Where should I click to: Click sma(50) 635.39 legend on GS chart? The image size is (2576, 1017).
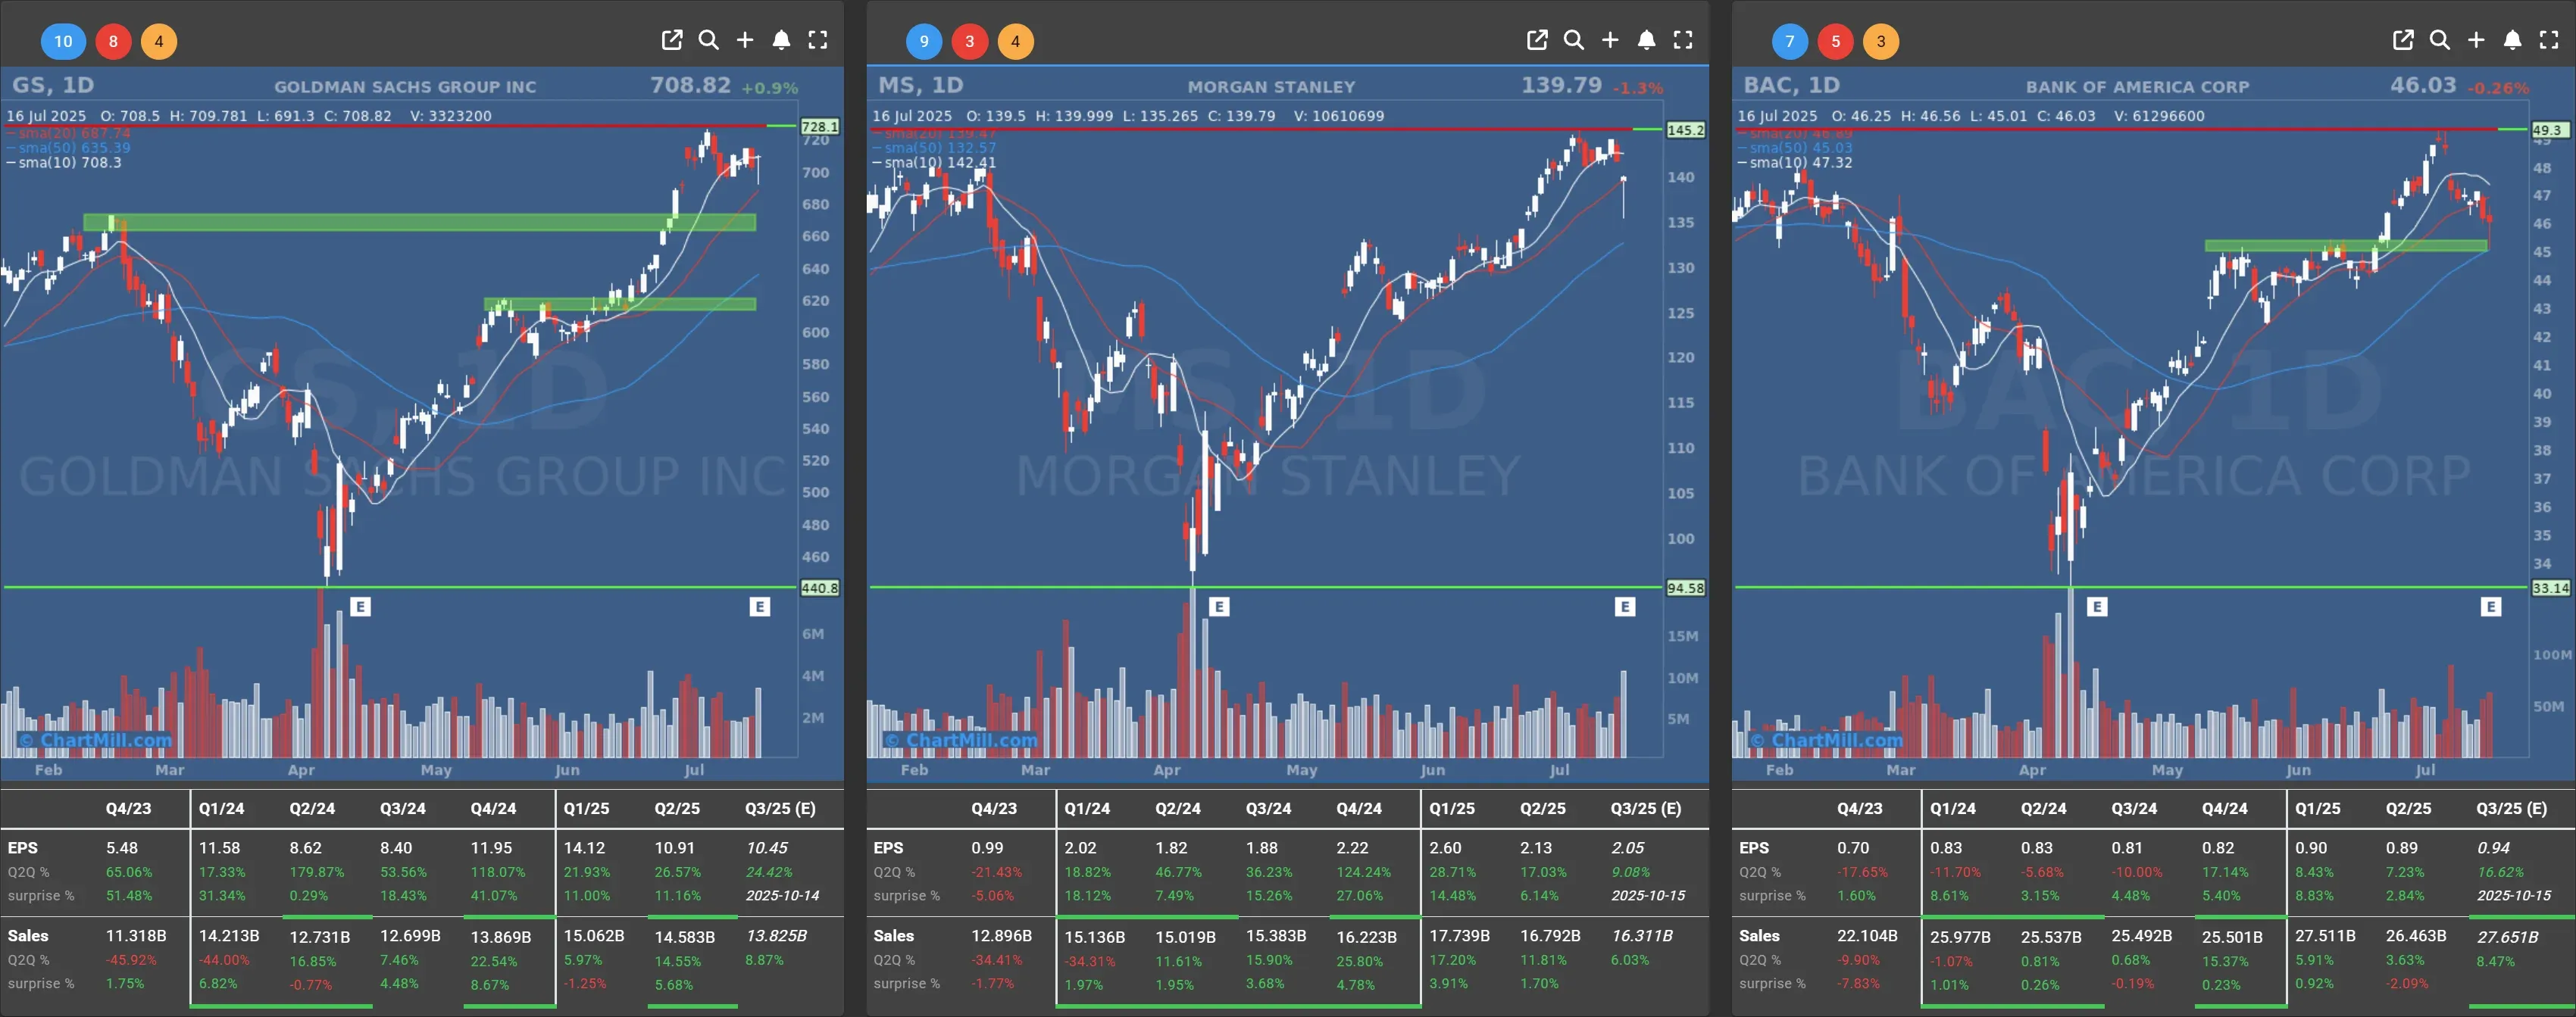(68, 148)
